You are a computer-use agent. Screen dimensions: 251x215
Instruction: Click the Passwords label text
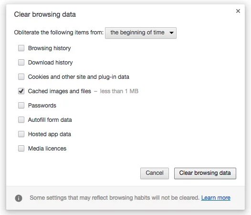click(42, 106)
